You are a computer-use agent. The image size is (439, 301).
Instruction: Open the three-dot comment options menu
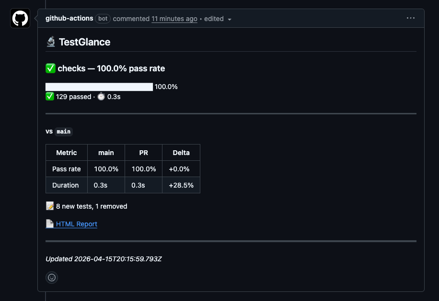pos(411,18)
